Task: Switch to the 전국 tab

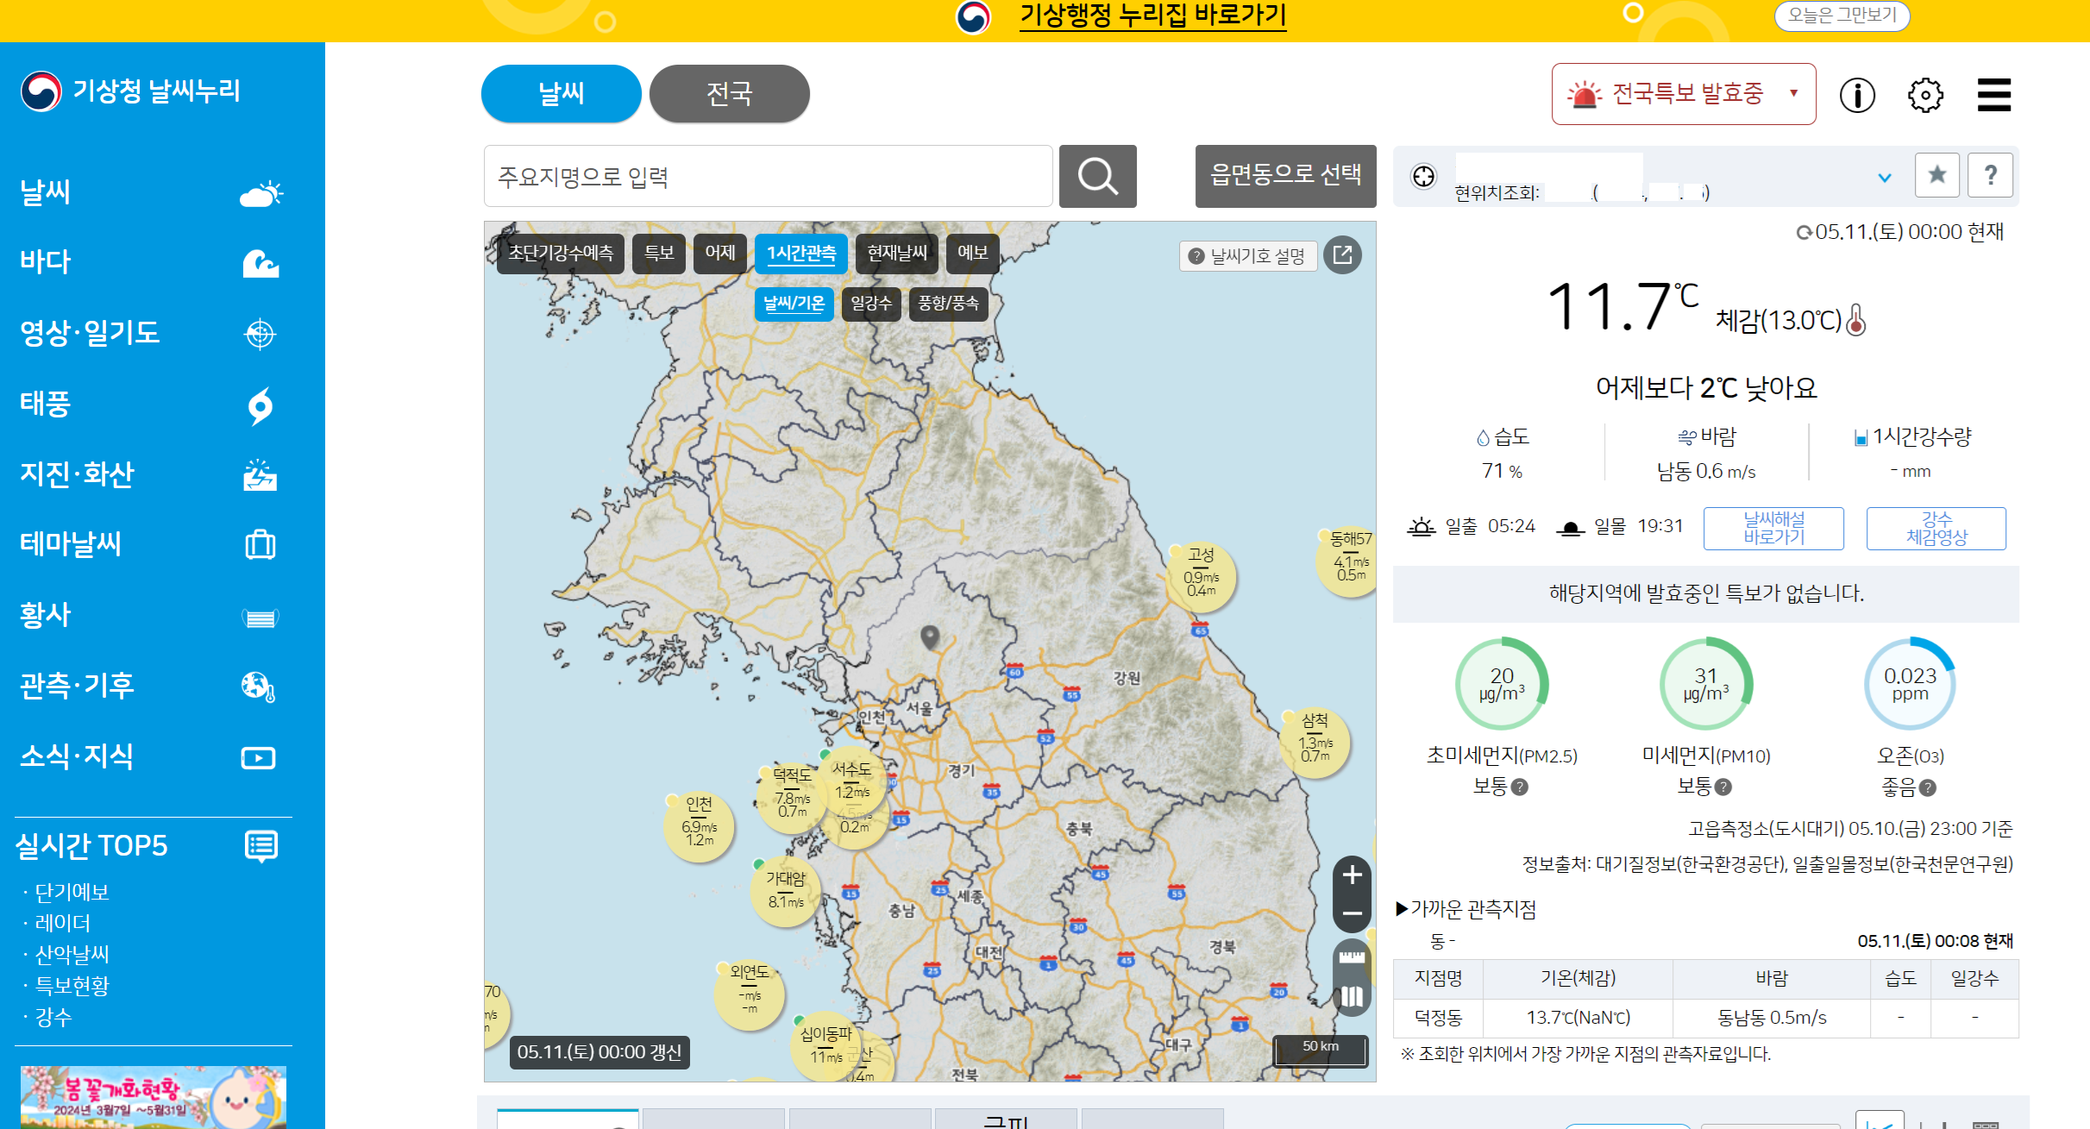Action: pyautogui.click(x=729, y=93)
